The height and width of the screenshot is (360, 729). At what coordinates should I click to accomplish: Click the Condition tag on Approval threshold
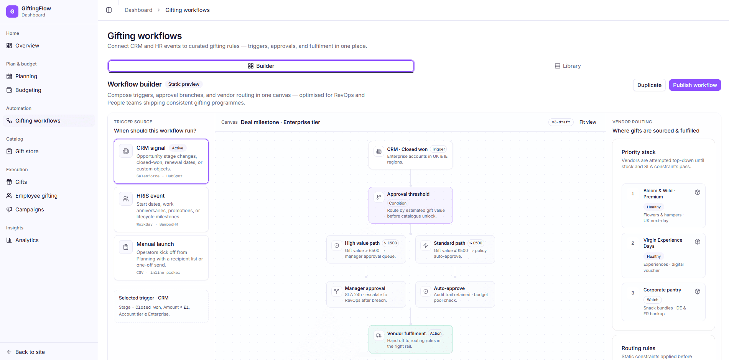pyautogui.click(x=398, y=203)
